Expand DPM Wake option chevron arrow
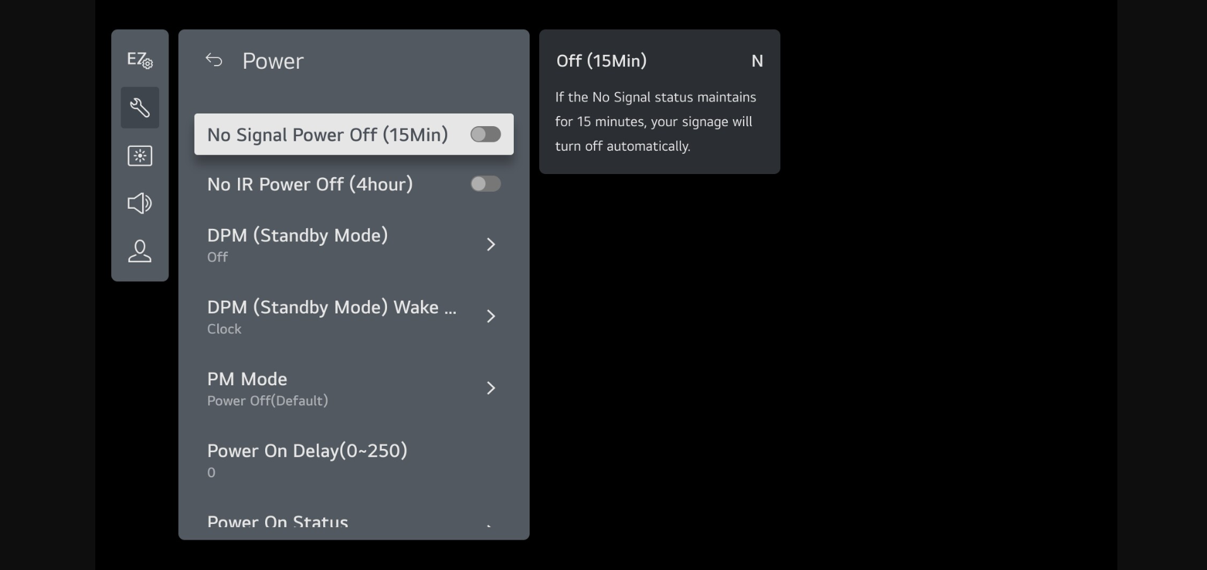Screen dimensions: 1207x570 click(x=491, y=317)
